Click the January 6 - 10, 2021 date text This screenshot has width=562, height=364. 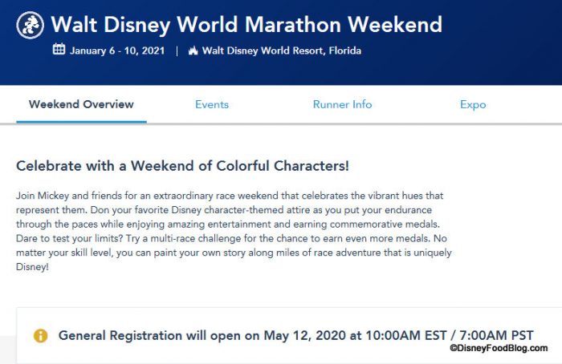(x=119, y=51)
